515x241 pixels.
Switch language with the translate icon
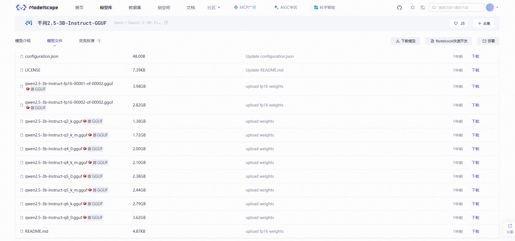423,8
